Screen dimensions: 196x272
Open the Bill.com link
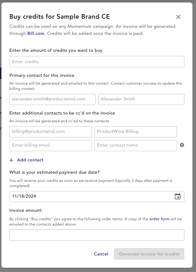[x=36, y=33]
